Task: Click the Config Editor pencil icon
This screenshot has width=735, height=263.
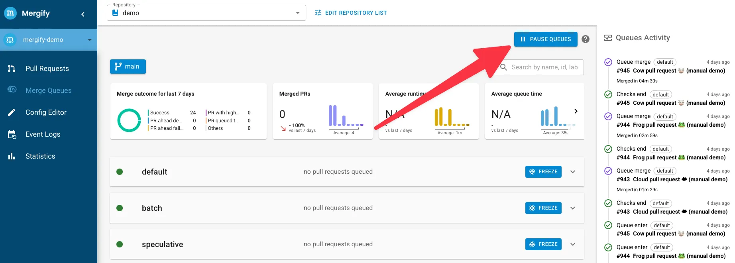Action: 12,112
